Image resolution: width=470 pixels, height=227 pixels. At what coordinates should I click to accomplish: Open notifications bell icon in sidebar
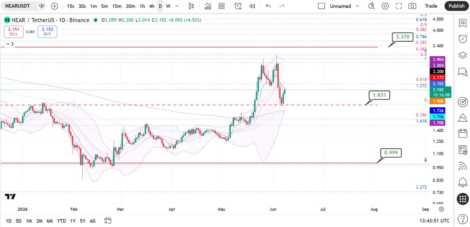[463, 182]
